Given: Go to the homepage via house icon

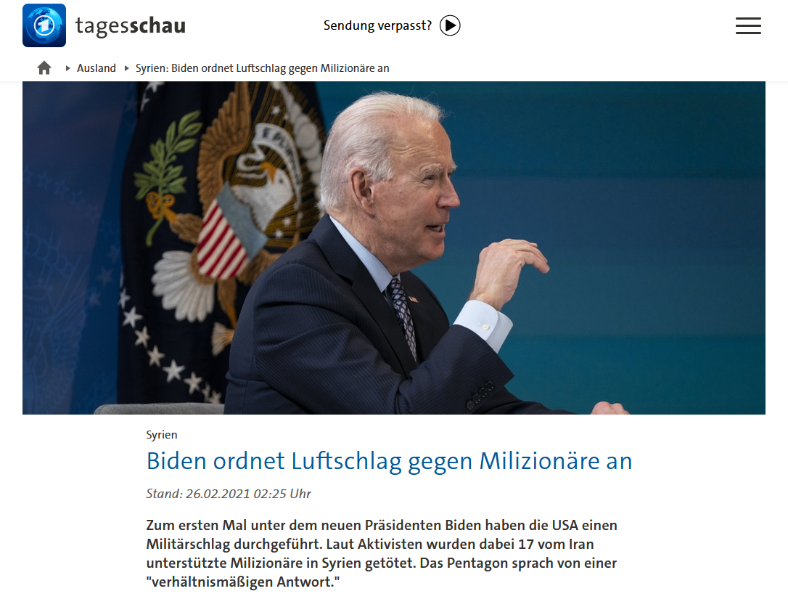Looking at the screenshot, I should pos(44,68).
